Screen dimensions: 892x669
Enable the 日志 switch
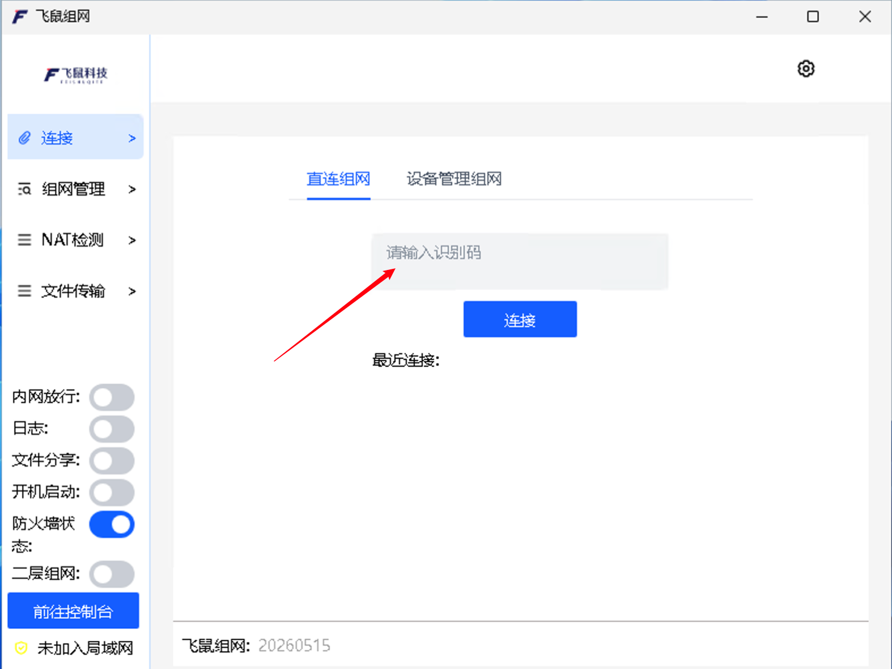tap(112, 429)
